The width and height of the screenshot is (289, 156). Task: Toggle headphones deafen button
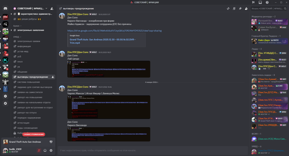point(45,151)
